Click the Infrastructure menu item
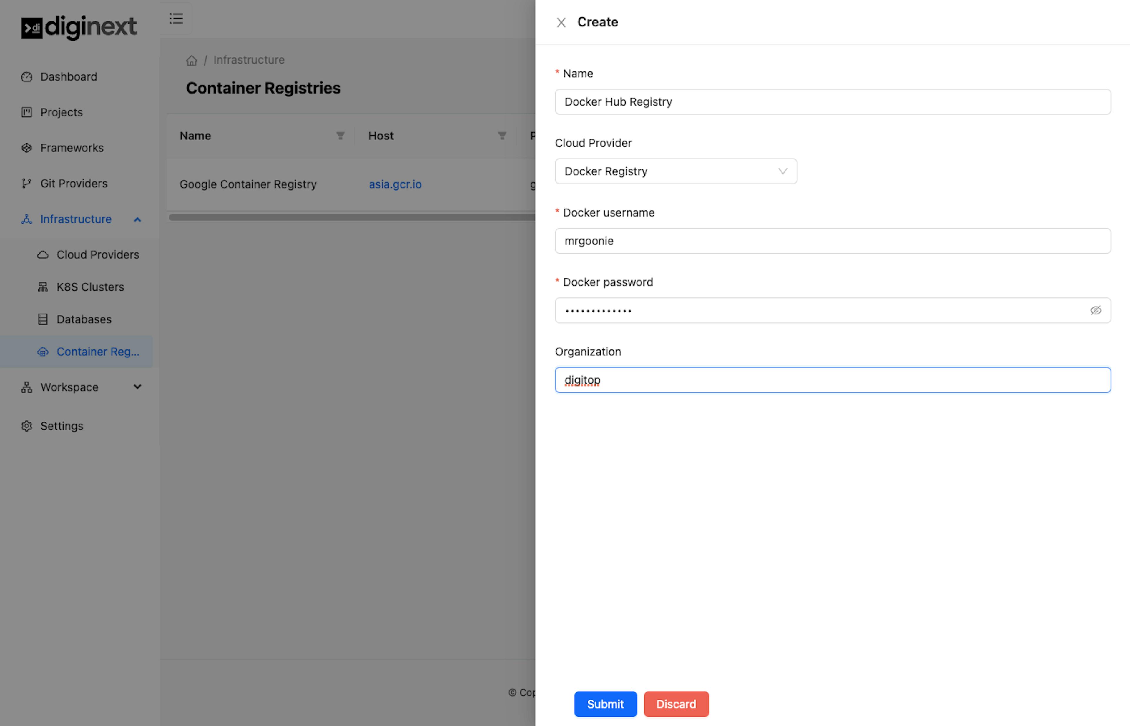 (76, 219)
